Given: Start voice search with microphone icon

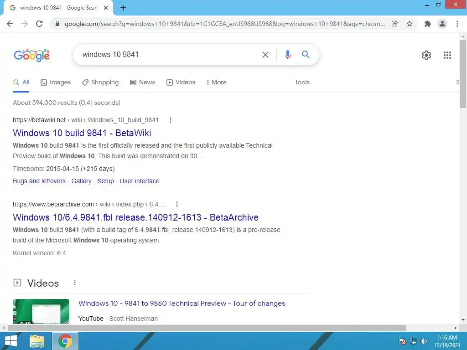Looking at the screenshot, I should pos(287,55).
